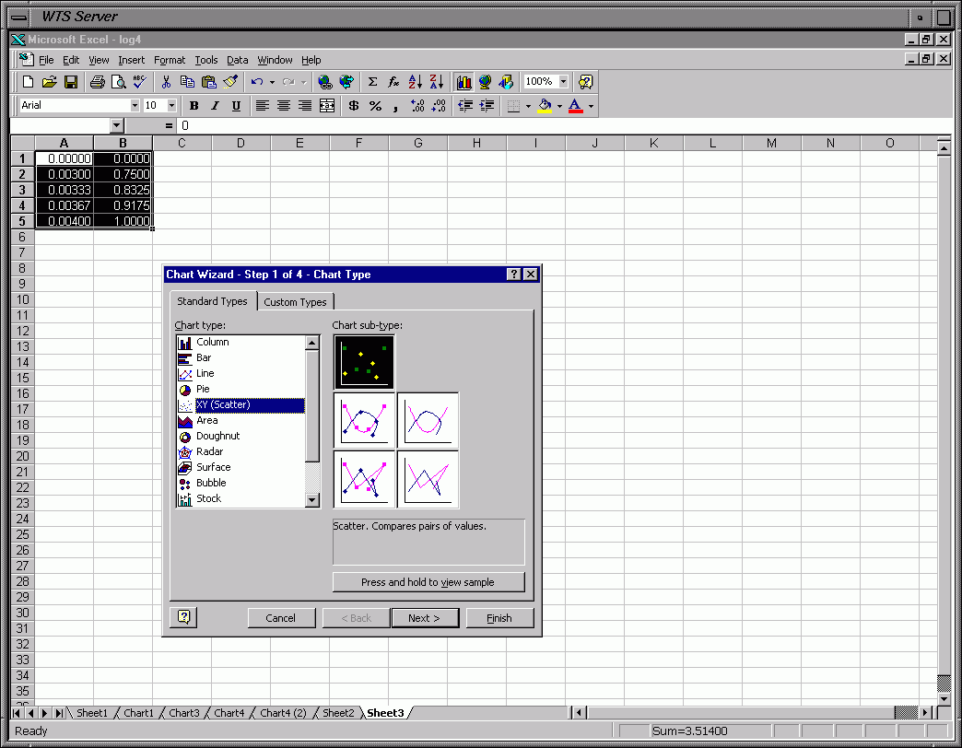The image size is (962, 748).
Task: Expand the Name Box dropdown arrow
Action: [x=117, y=125]
